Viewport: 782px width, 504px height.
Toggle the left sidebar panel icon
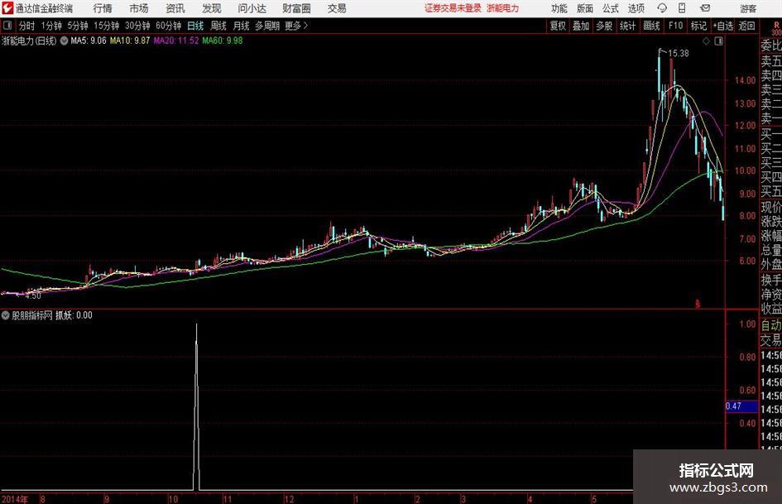(7, 26)
